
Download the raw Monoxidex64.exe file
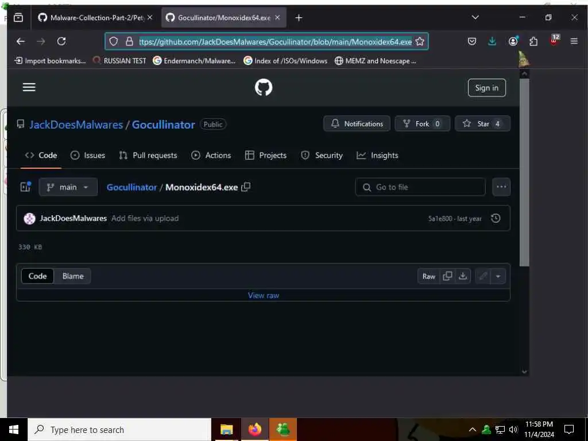[463, 276]
